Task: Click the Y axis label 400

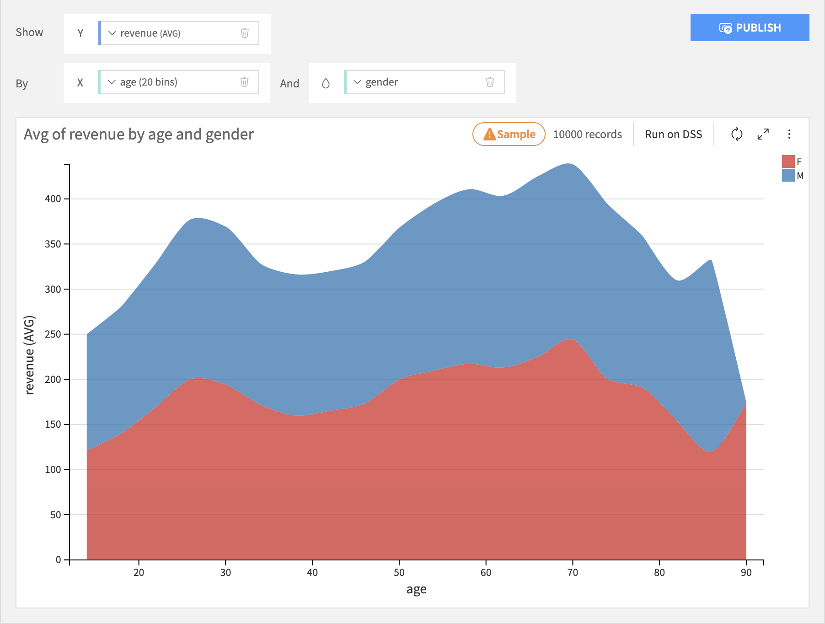Action: (x=53, y=199)
